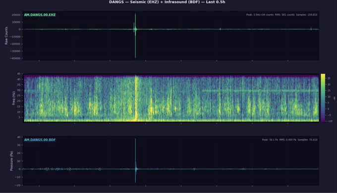337x193 pixels.
Task: Click the Freq (Hz) axis label
Action: coord(14,98)
